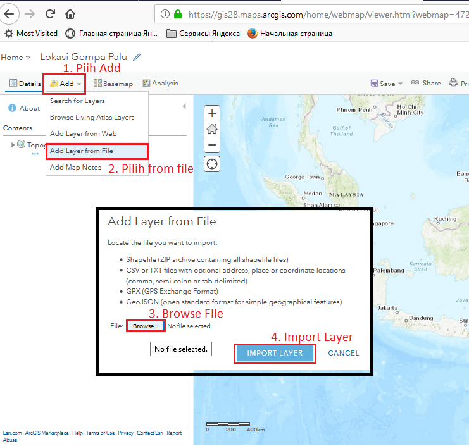The image size is (469, 446).
Task: Open the Details panel button
Action: tap(25, 84)
